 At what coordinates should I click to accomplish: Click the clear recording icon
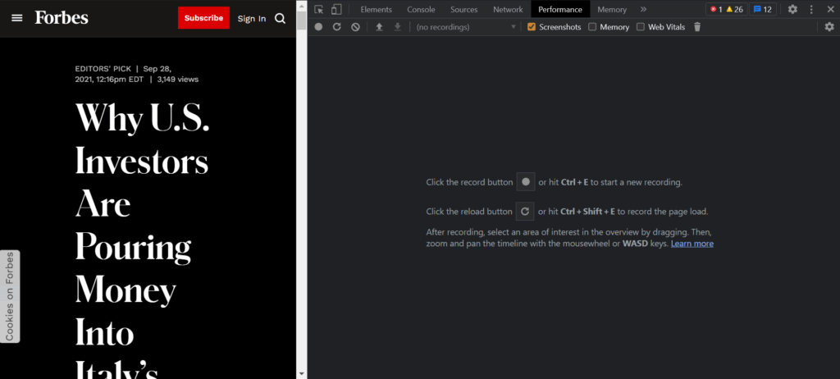click(x=355, y=27)
